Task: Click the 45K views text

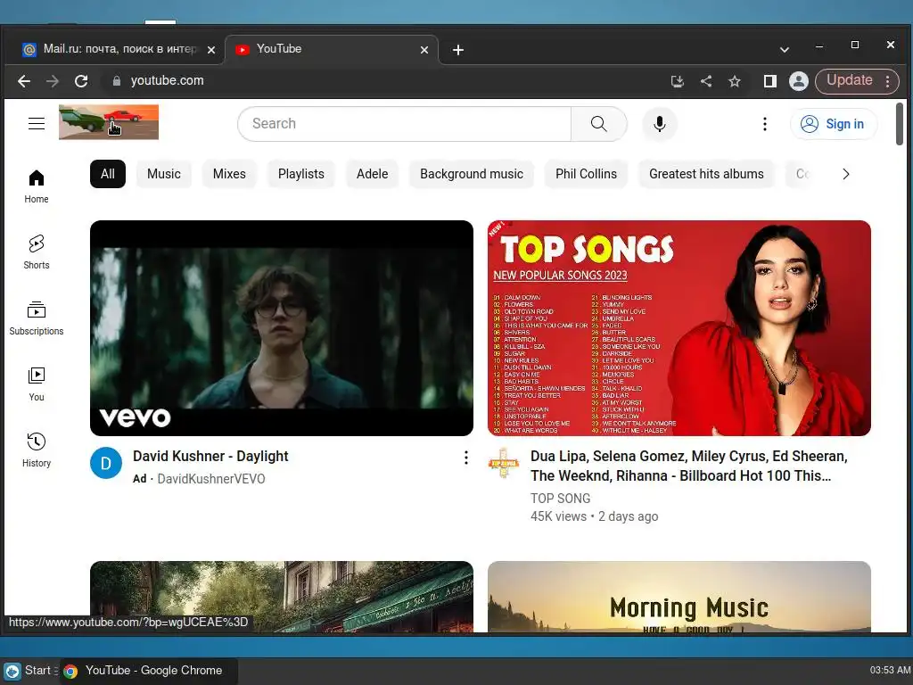Action: coord(558,516)
